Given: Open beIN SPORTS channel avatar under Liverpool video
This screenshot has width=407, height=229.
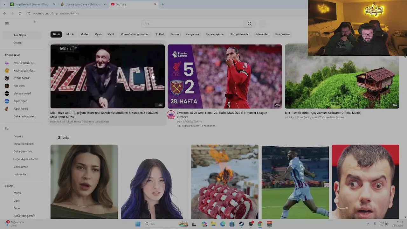Looking at the screenshot, I should pos(171,115).
